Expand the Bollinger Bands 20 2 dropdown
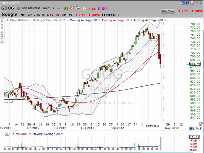Image resolution: width=204 pixels, height=153 pixels. (x=67, y=20)
